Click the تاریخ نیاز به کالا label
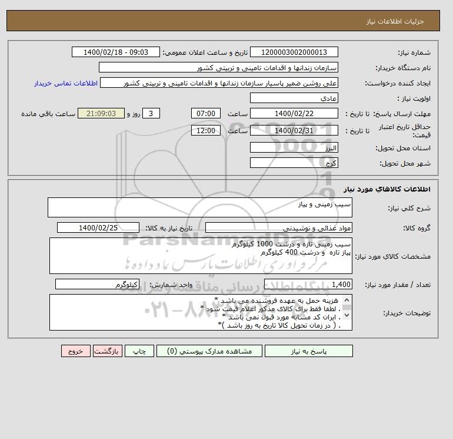This screenshot has width=453, height=439. click(x=169, y=228)
